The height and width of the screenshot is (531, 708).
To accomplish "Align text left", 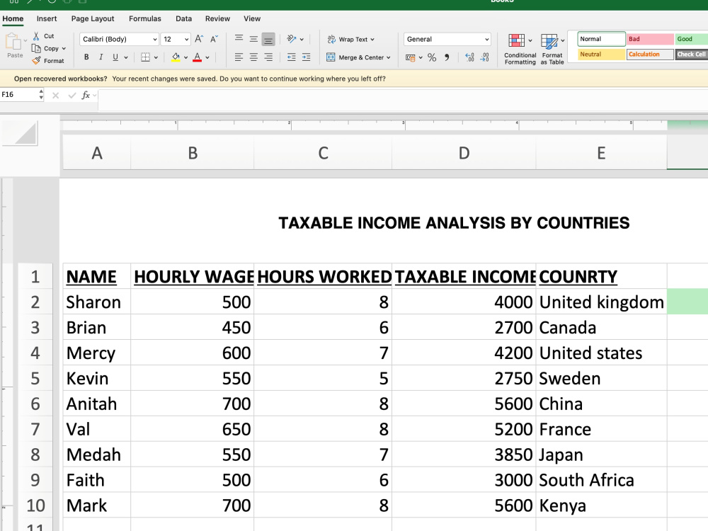I will coord(239,57).
